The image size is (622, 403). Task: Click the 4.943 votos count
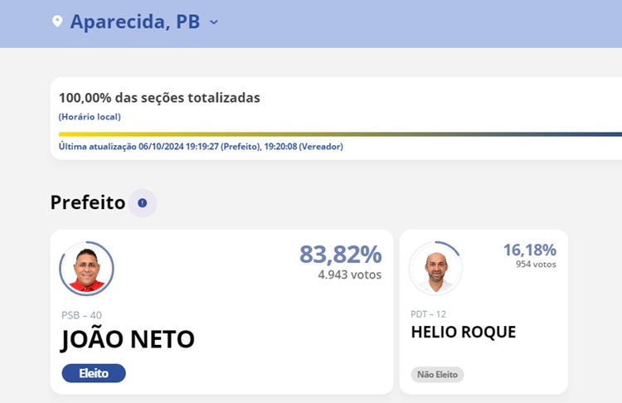pos(349,274)
